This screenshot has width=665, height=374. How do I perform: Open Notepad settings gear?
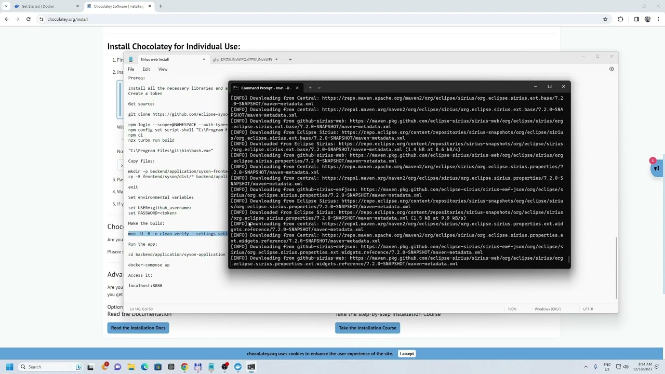pos(611,69)
